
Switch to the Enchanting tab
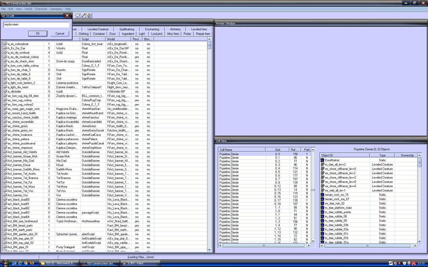point(152,29)
